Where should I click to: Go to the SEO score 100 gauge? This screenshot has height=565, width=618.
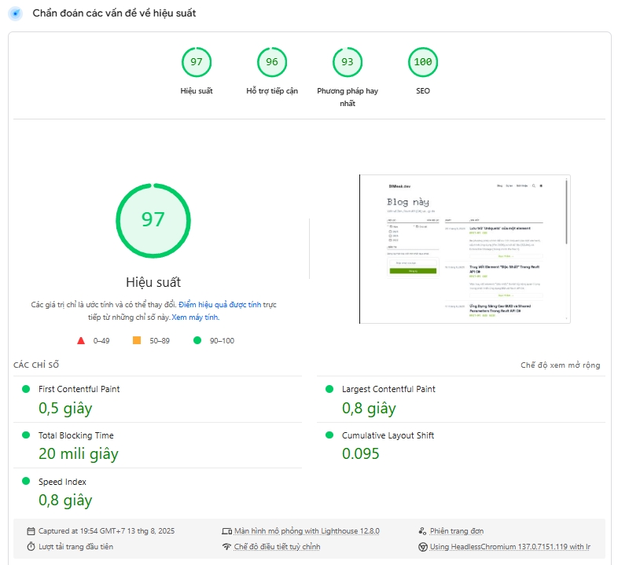coord(423,62)
